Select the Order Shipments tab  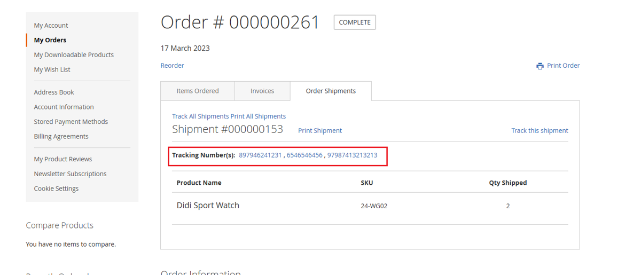pyautogui.click(x=331, y=91)
